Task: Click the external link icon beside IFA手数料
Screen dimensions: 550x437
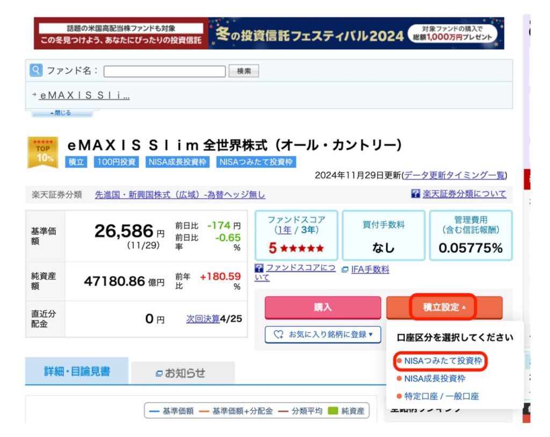Action: [345, 270]
